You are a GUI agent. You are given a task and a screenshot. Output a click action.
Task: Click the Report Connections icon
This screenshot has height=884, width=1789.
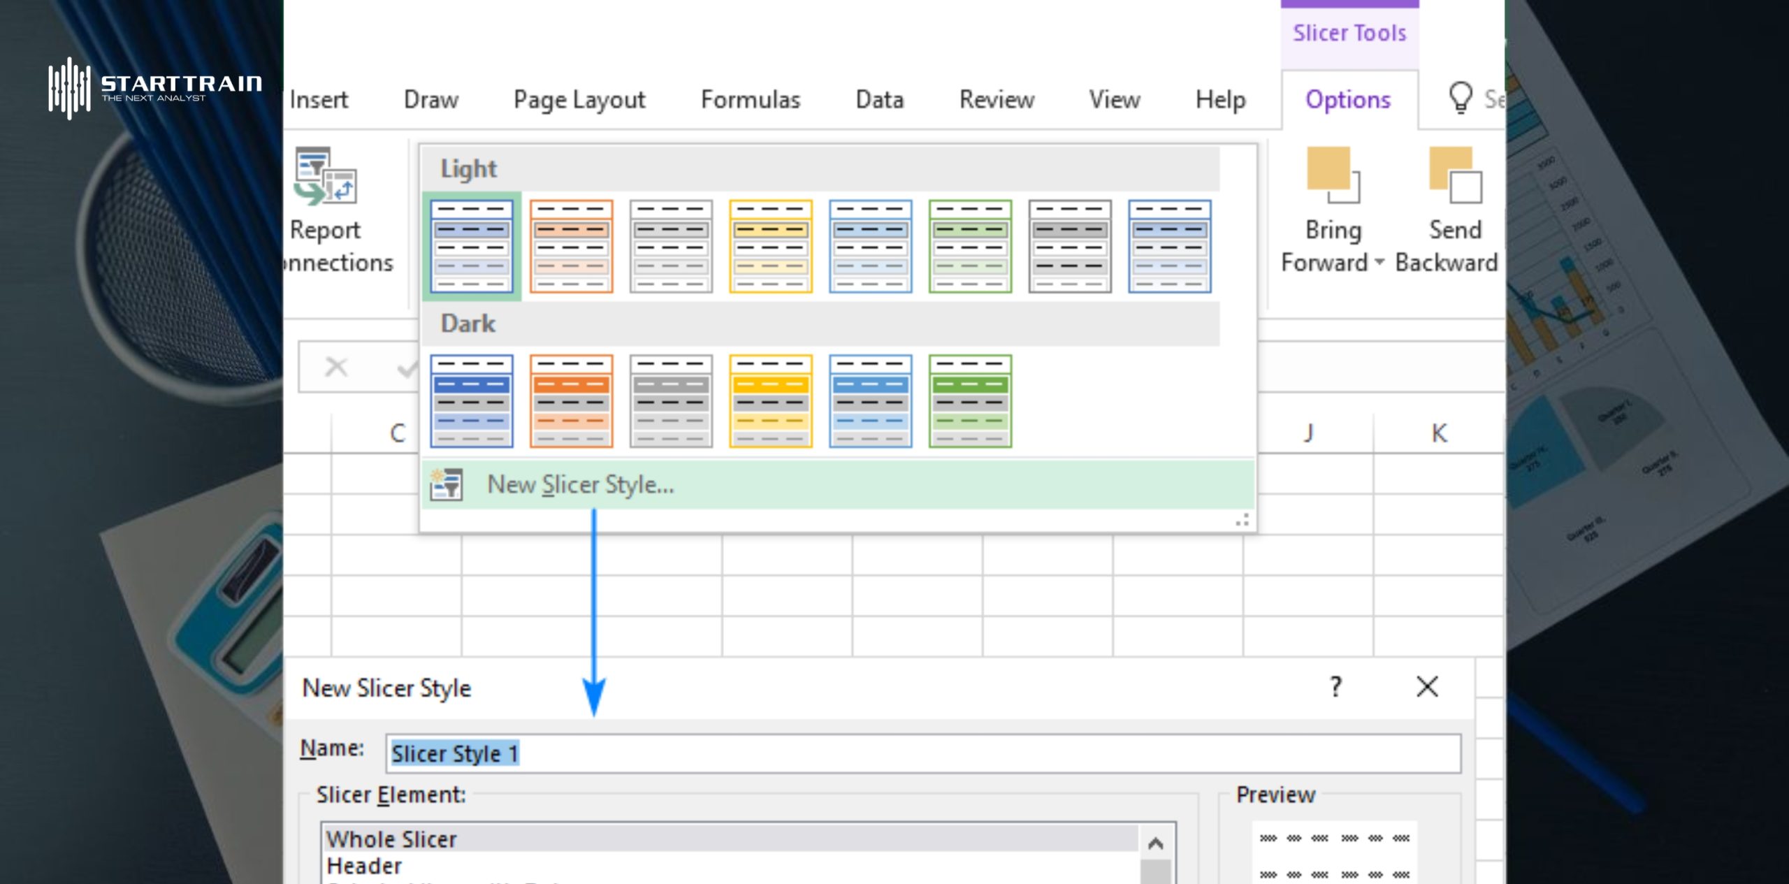click(x=326, y=176)
